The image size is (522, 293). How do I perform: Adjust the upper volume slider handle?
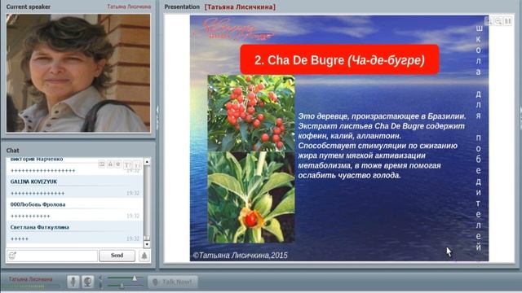pyautogui.click(x=135, y=278)
